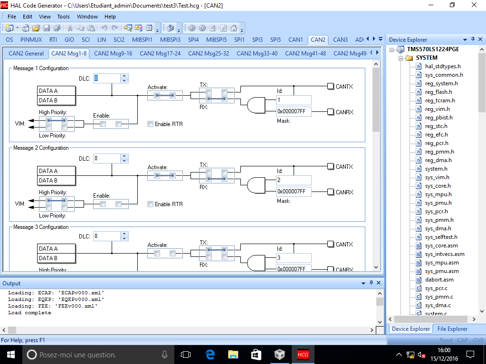Click the New Project toolbar icon
Image resolution: width=486 pixels, height=364 pixels.
point(9,28)
